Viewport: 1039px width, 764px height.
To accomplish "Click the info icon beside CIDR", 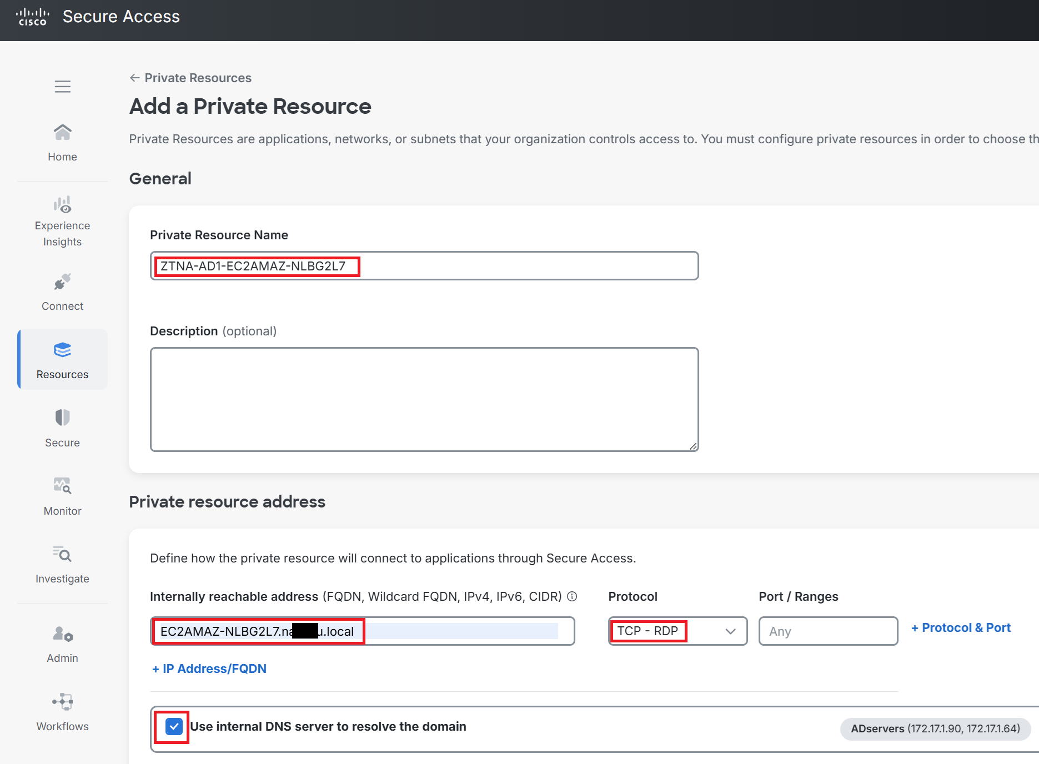I will coord(572,596).
